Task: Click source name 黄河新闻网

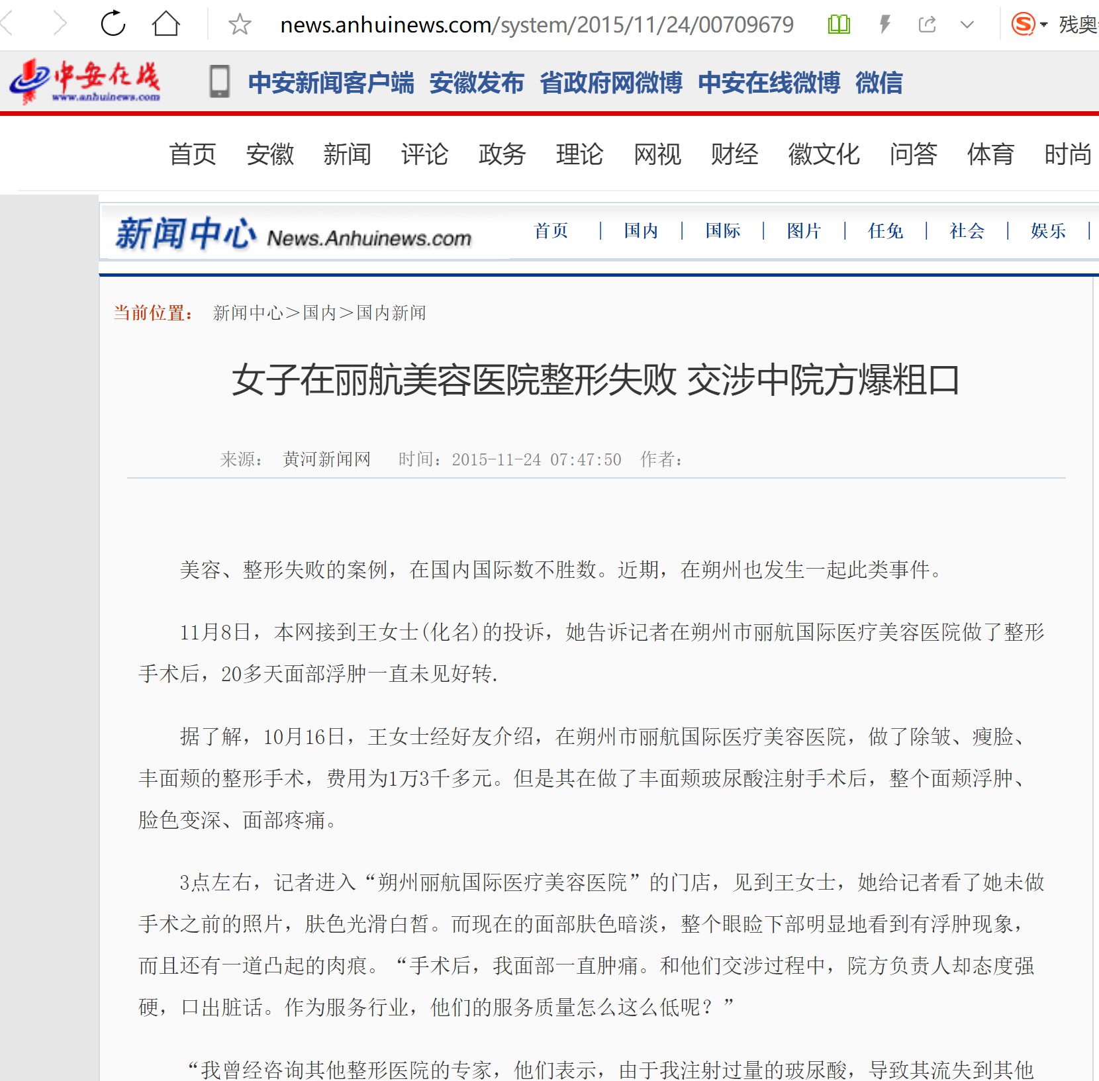Action: (x=327, y=459)
